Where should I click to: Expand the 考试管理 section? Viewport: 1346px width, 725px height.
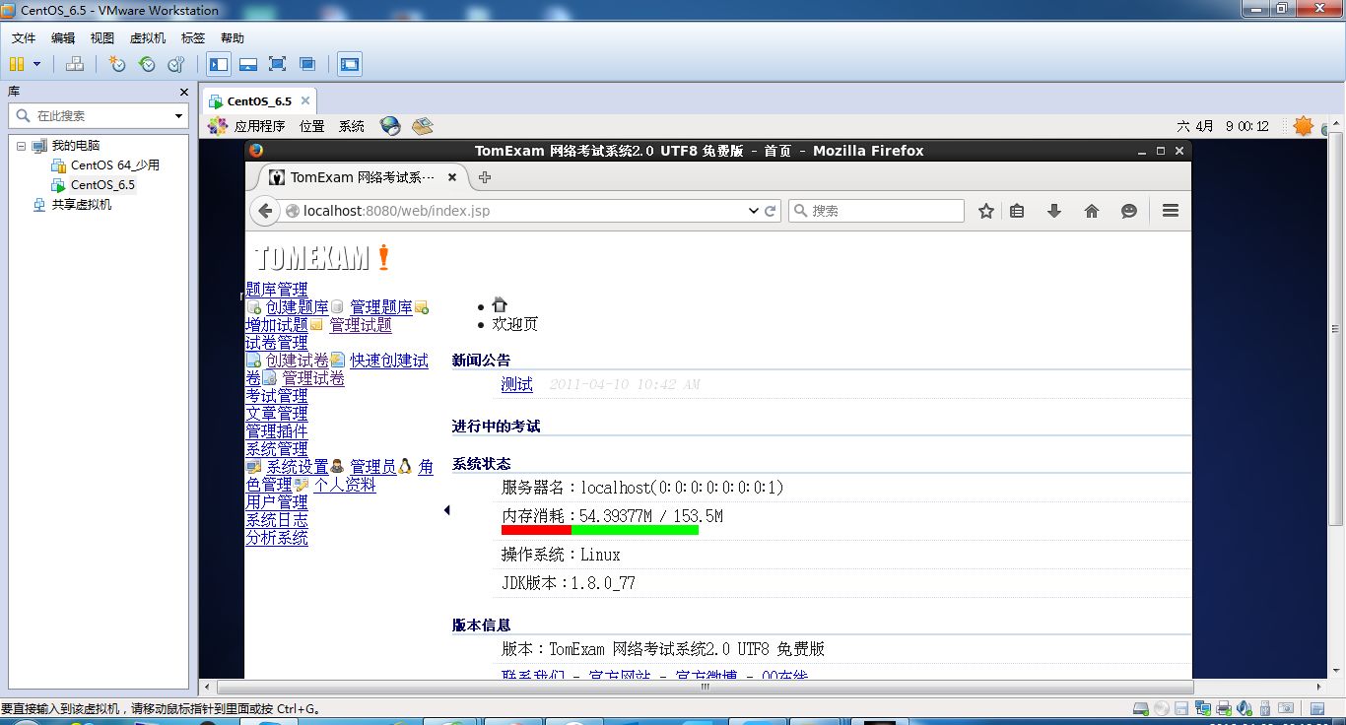click(277, 396)
